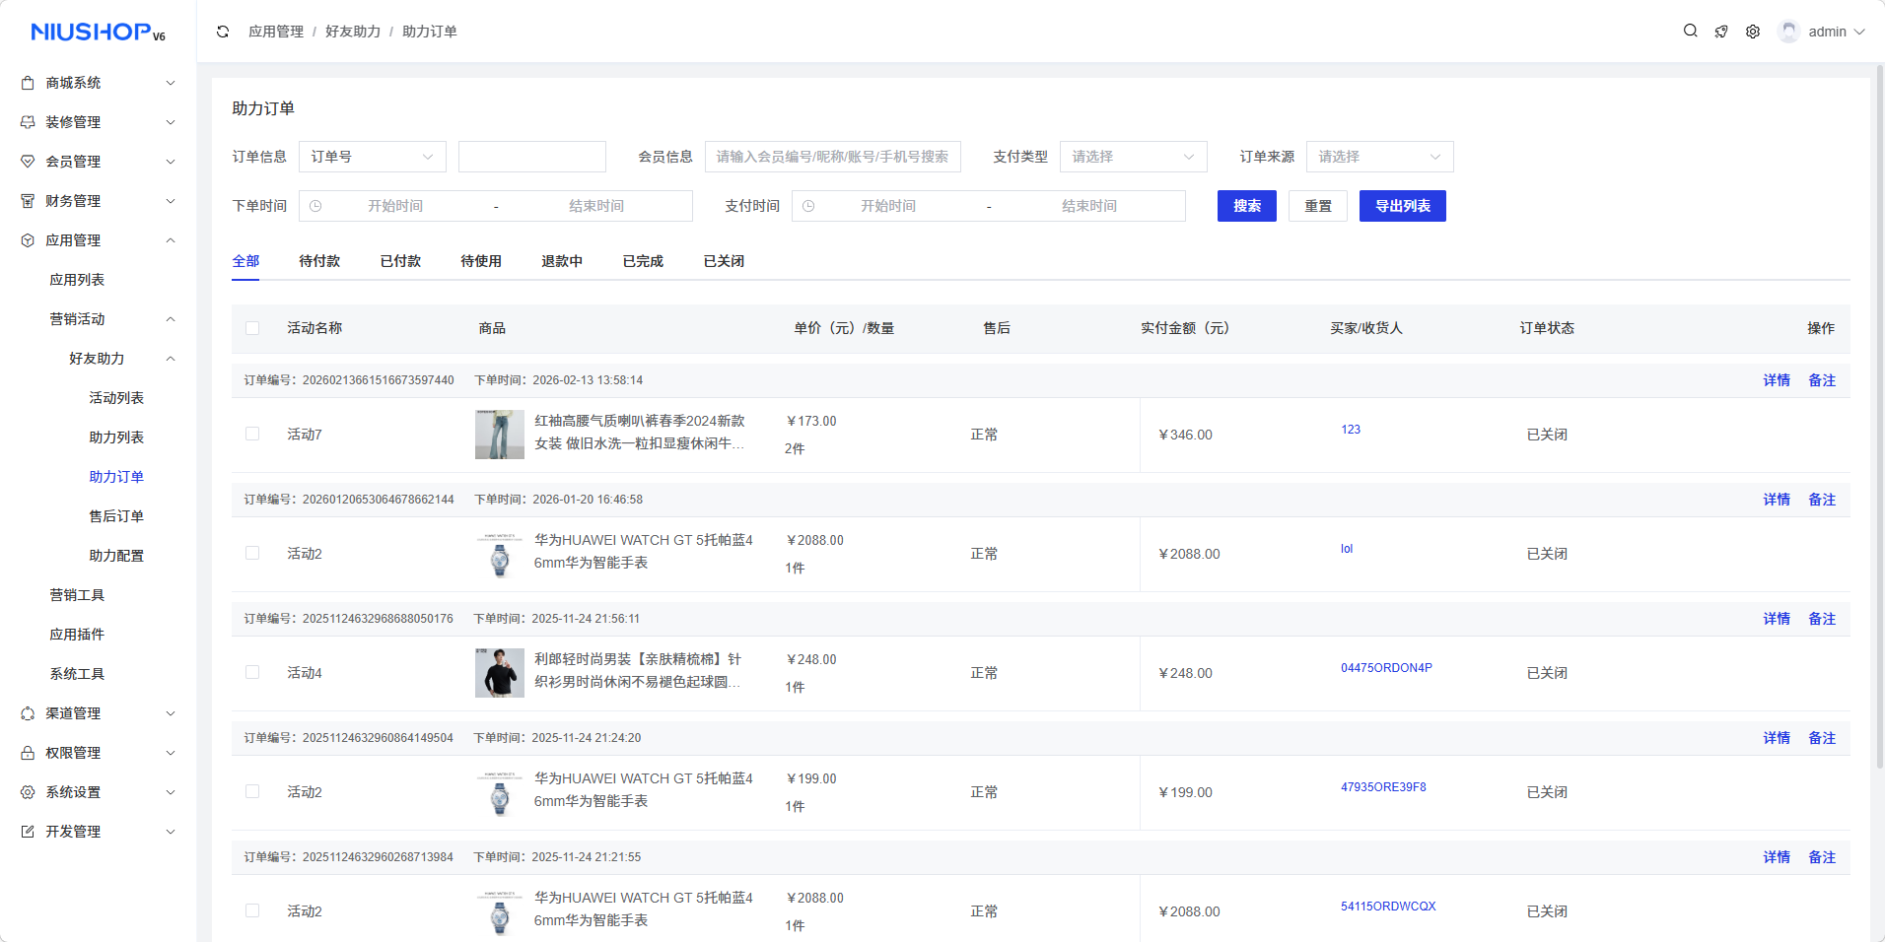Click the refresh icon beside breadcrumb
The image size is (1885, 942).
223,32
